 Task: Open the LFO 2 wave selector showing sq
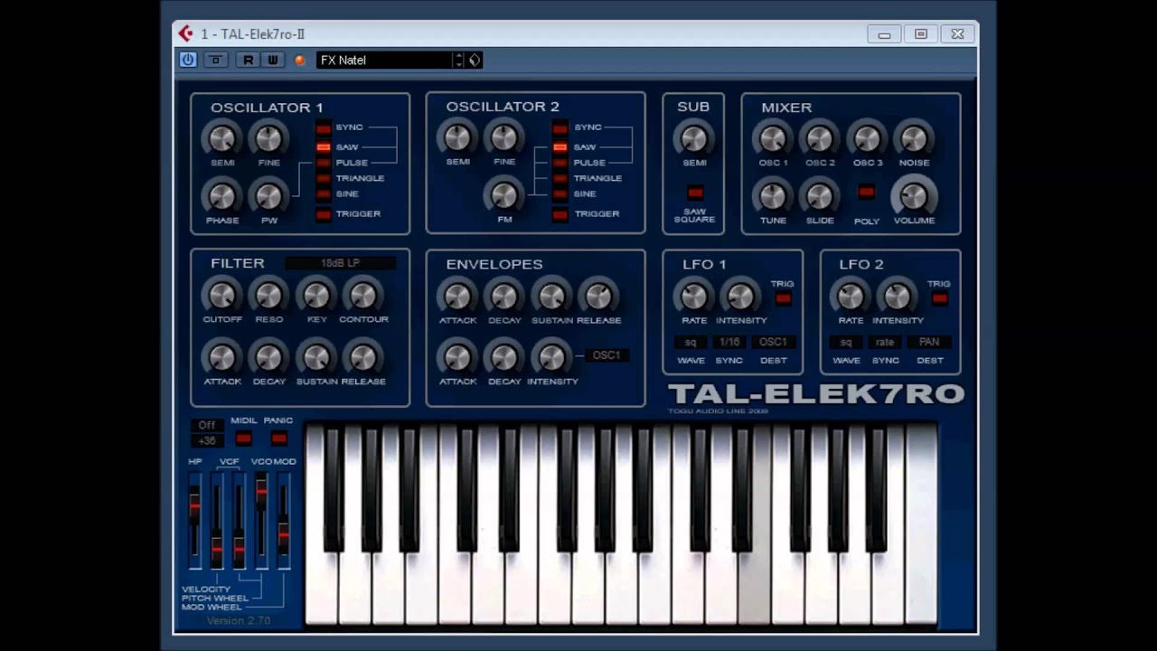pos(846,343)
